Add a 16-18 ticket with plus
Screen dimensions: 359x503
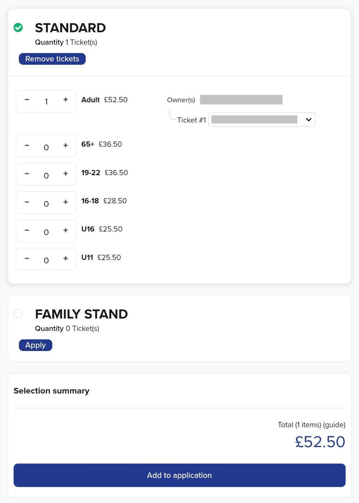65,202
